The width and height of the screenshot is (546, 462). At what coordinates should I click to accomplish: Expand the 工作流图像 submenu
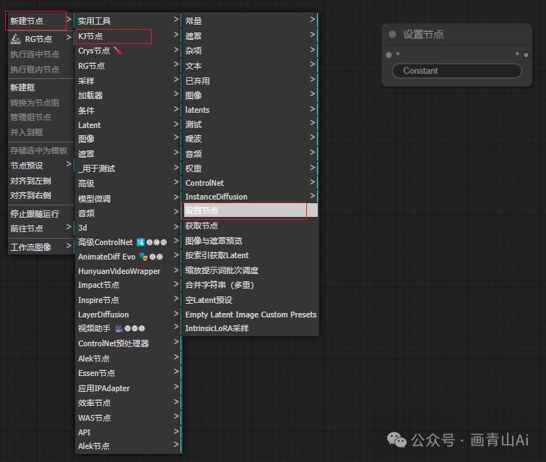40,247
